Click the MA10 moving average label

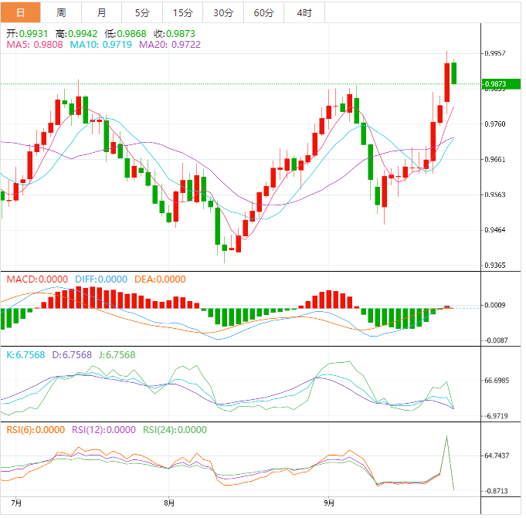pyautogui.click(x=100, y=46)
